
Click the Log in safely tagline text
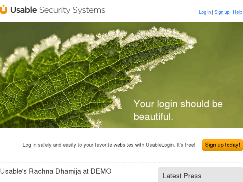point(109,145)
